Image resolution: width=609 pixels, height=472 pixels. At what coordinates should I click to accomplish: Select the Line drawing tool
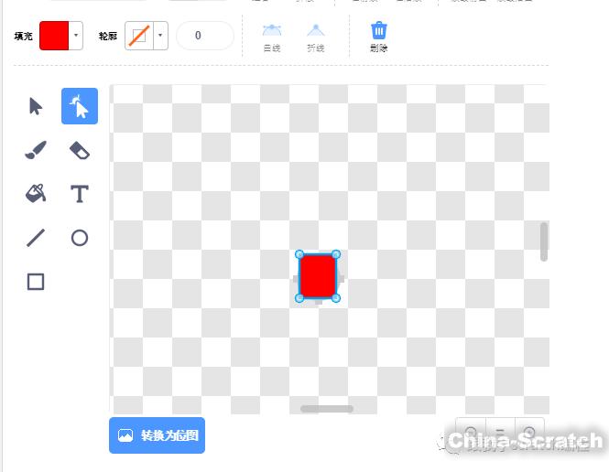[x=36, y=238]
